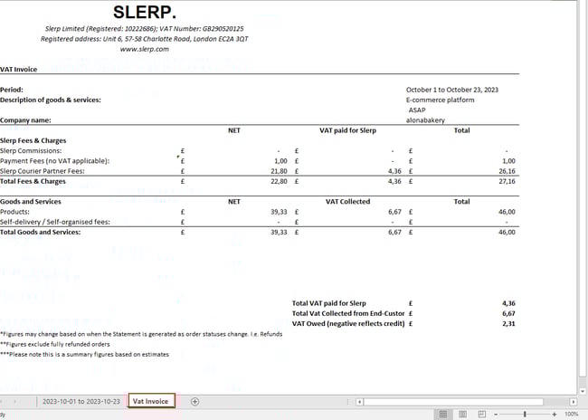
Task: Select the Slerp Limited registration line
Action: point(145,29)
